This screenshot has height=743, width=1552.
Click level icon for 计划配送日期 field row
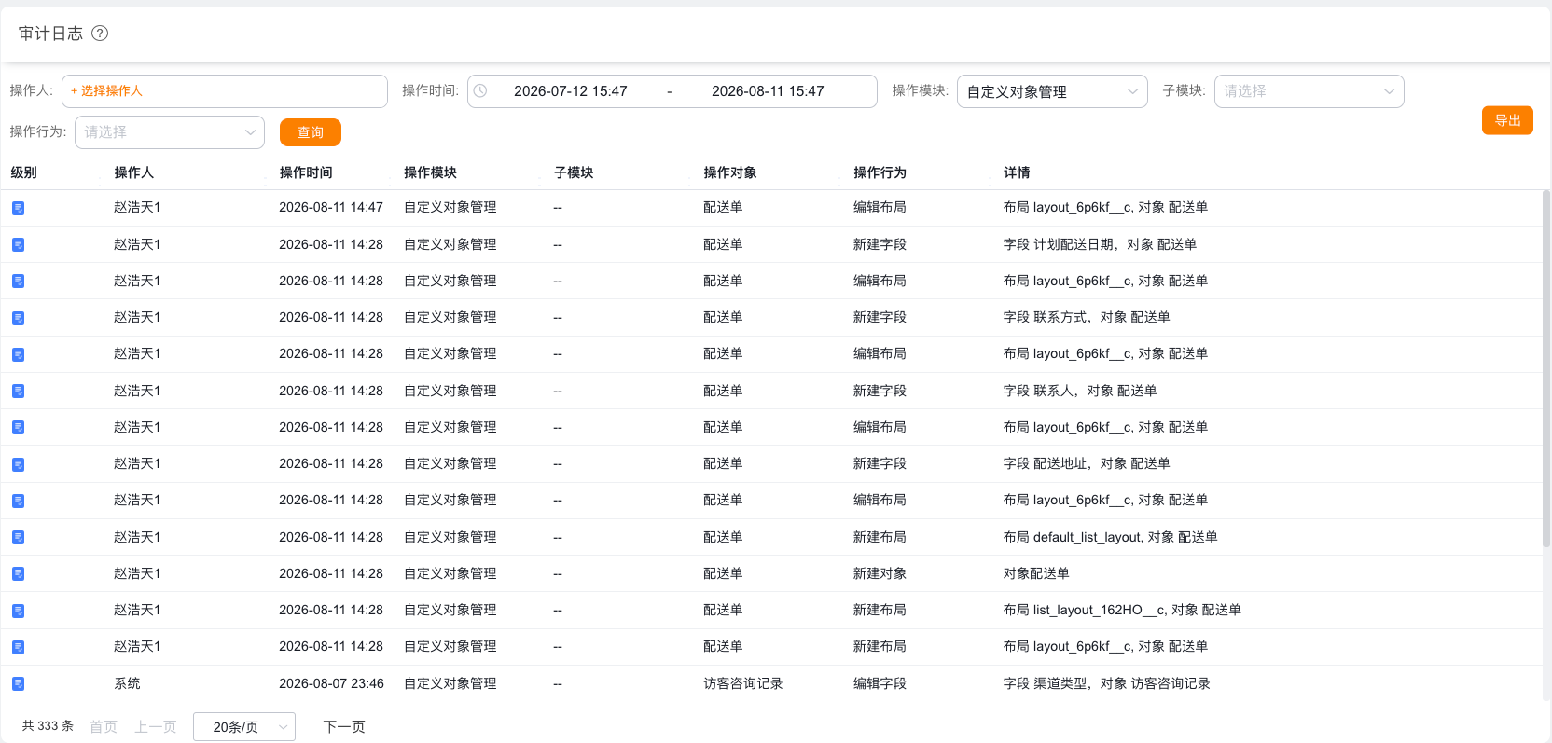coord(18,244)
